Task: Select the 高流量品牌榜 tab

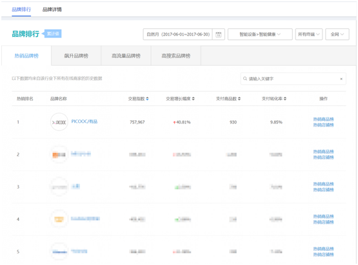Action: click(x=126, y=56)
